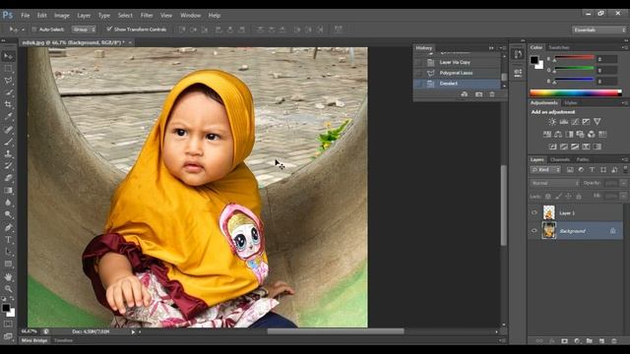Toggle lock position
630x354 pixels.
pos(568,197)
